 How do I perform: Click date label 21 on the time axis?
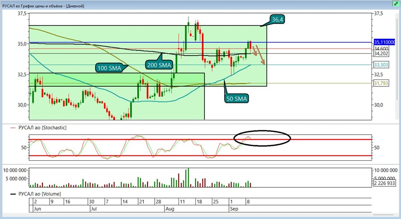[x=142, y=202]
